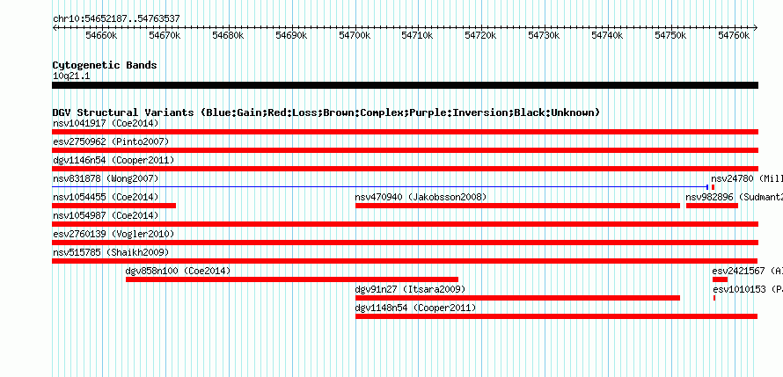This screenshot has width=783, height=377.
Task: Click the 54720k ruler mark
Action: (481, 35)
